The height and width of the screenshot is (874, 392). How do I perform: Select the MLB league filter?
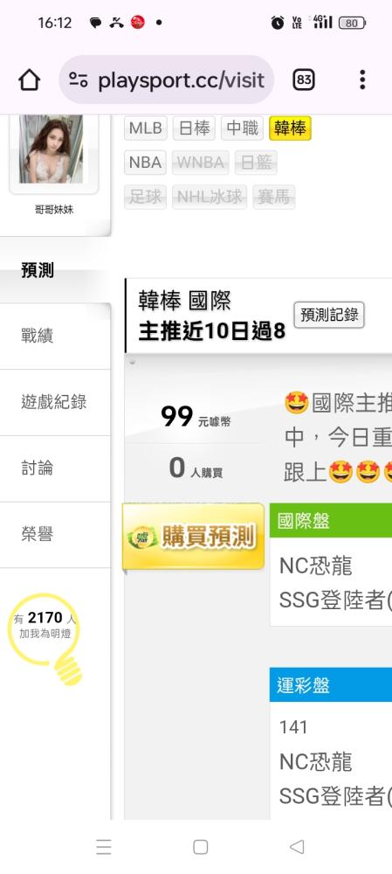tap(145, 128)
